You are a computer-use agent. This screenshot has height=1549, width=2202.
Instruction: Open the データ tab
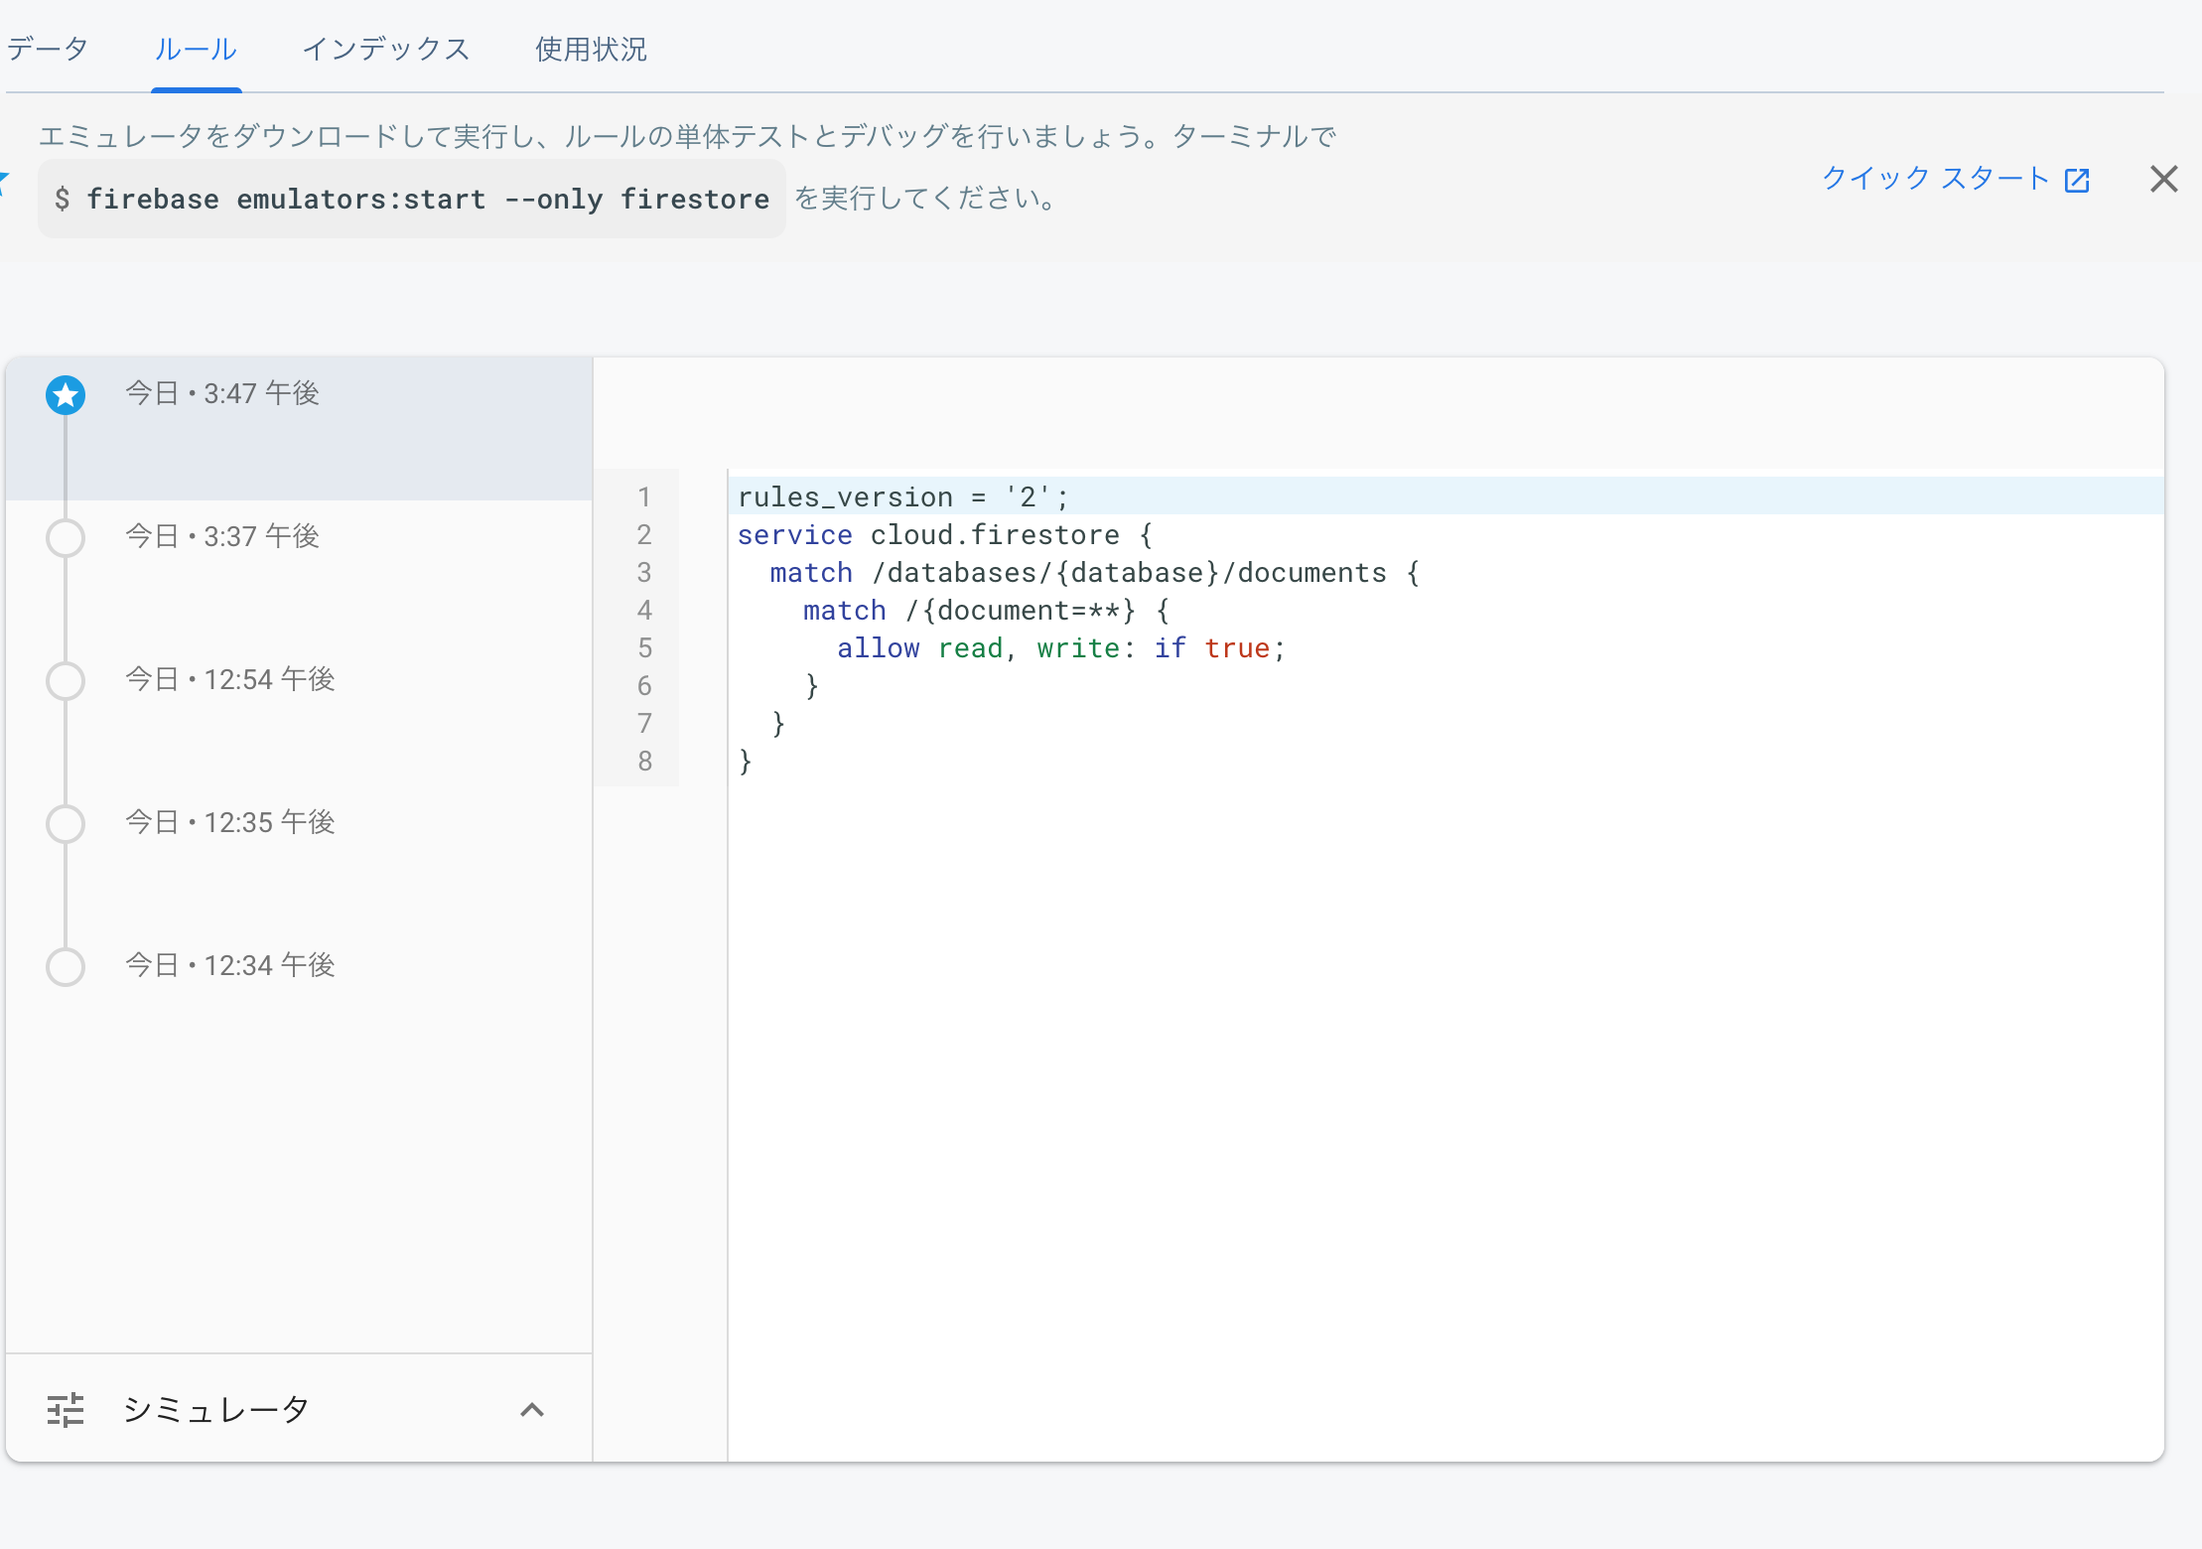point(48,49)
